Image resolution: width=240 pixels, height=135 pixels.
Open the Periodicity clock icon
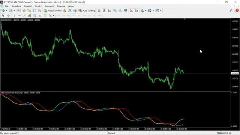[x=150, y=10]
